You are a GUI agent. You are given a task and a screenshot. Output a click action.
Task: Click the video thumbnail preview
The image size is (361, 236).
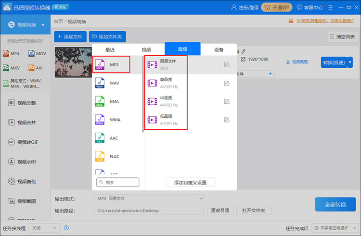pos(73,62)
